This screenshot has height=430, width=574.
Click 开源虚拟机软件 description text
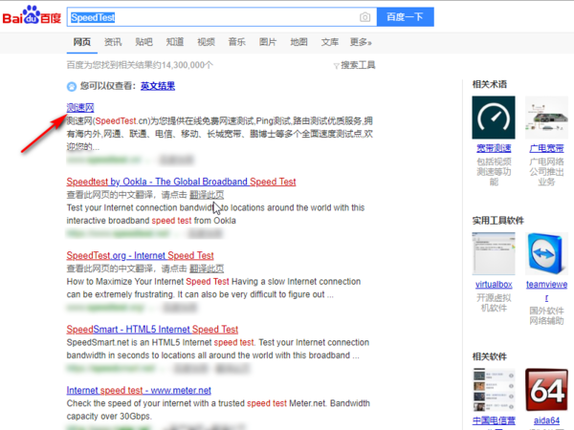pyautogui.click(x=494, y=303)
